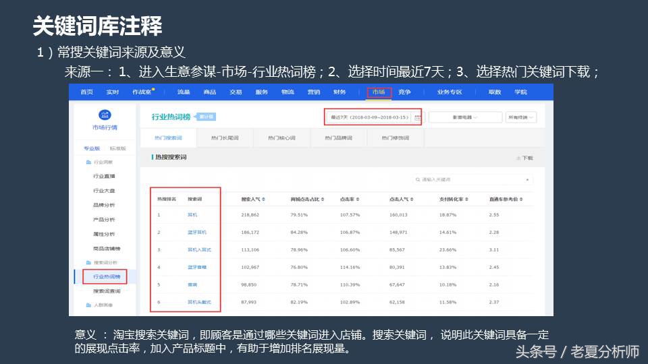
Task: Switch to the 热门修饰词 tab
Action: pos(396,138)
